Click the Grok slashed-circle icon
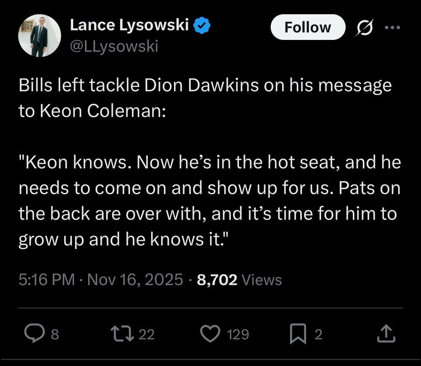This screenshot has width=421, height=366. point(363,27)
